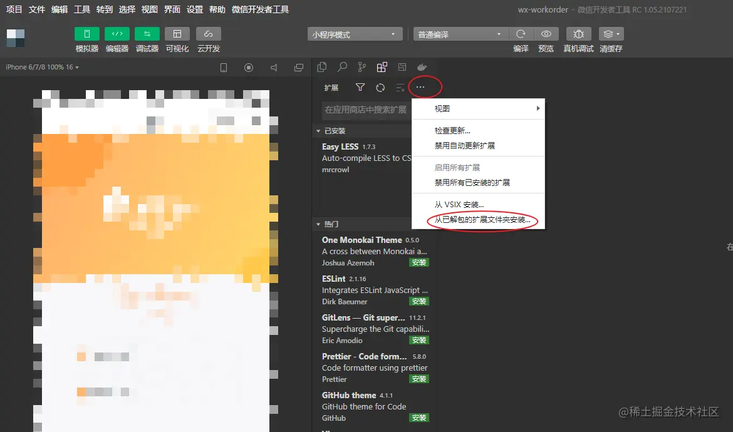Open the 微信开发者工具 menu
Image resolution: width=733 pixels, height=432 pixels.
260,9
